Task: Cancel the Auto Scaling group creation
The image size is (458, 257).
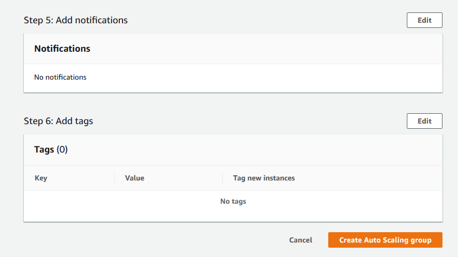Action: coord(300,240)
